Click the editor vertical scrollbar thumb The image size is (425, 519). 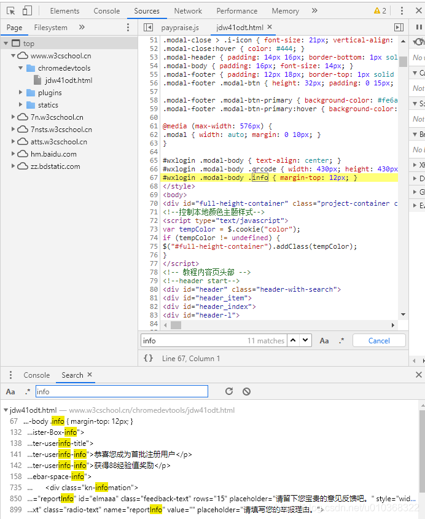(403, 61)
